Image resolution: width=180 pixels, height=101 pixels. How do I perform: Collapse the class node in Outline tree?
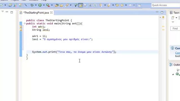tap(173, 74)
